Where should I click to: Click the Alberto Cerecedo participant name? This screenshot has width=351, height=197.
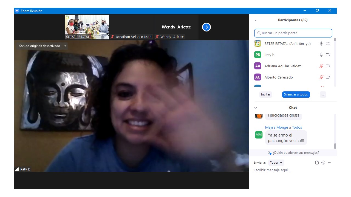point(279,77)
